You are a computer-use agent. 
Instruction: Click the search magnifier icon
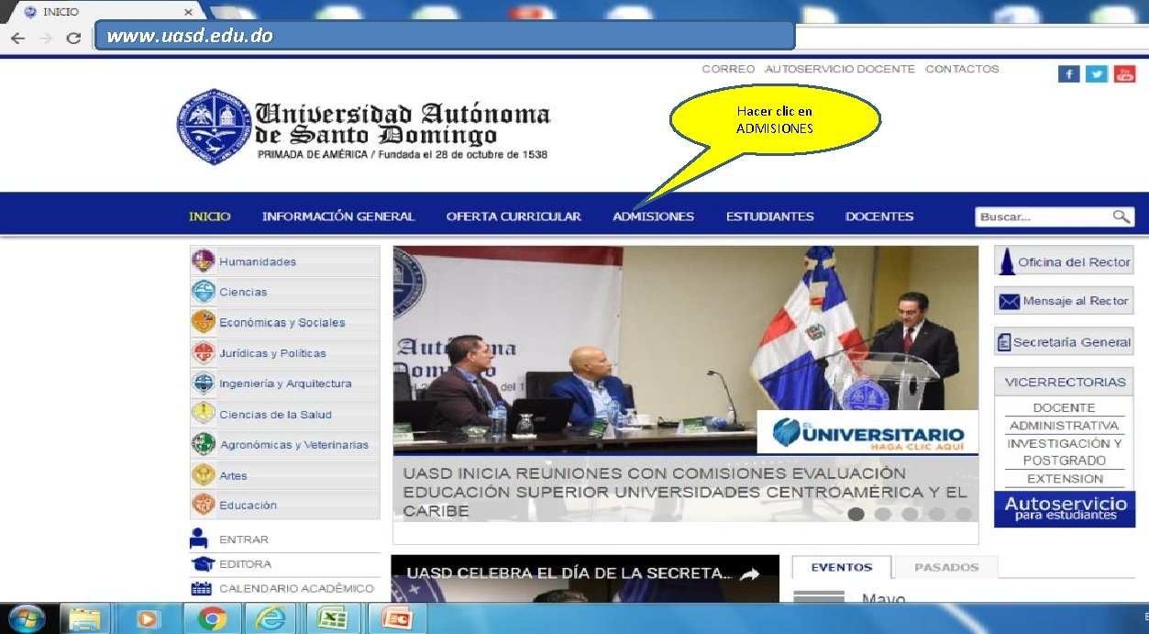click(x=1121, y=217)
